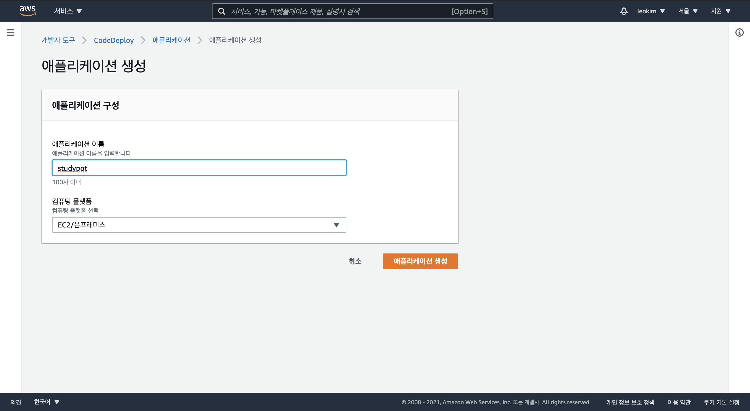This screenshot has height=411, width=750.
Task: Go to CodeDeploy breadcrumb link
Action: 114,40
